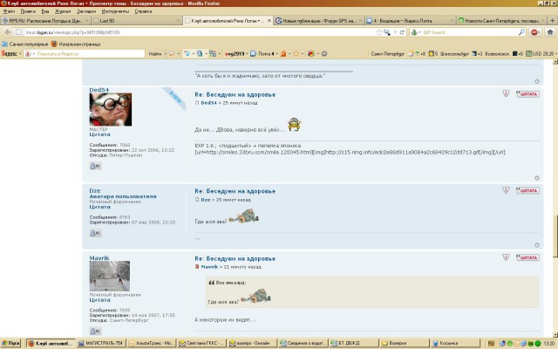Screen dimensions: 558x349
Task: Click Mavrik's snowy street avatar image
Action: [x=110, y=276]
